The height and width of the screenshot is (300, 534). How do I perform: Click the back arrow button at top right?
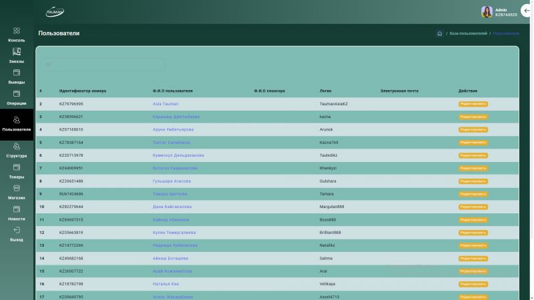(527, 11)
